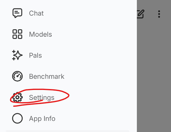The image size is (171, 132).
Task: Select the Pals text label
Action: point(35,55)
